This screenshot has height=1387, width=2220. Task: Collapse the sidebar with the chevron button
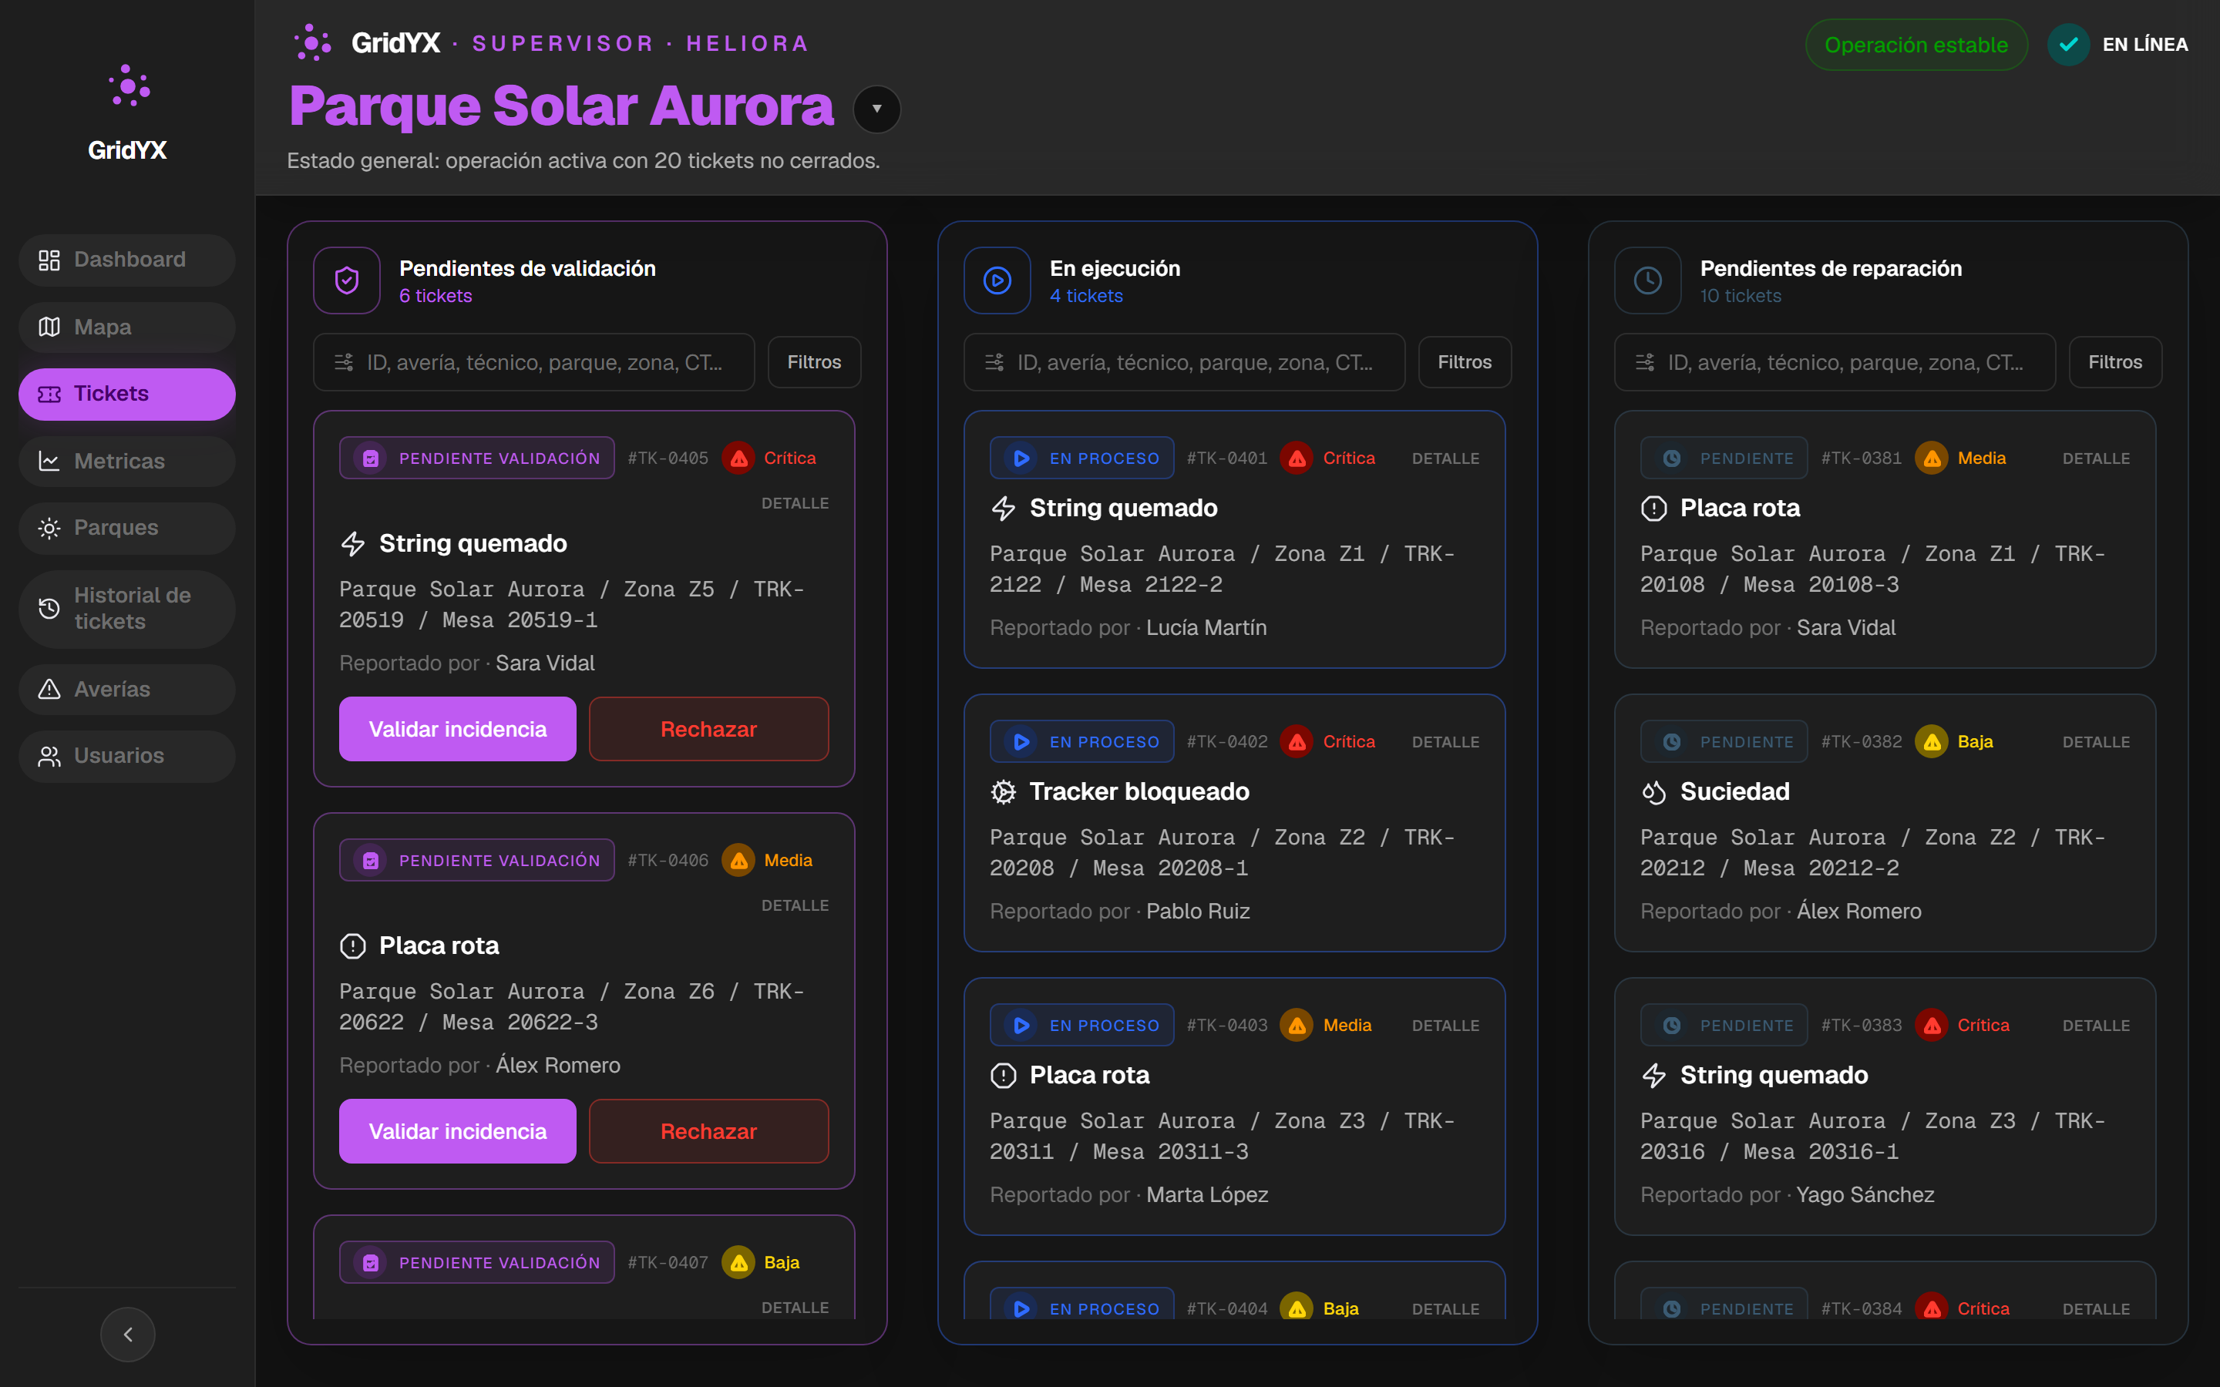click(x=127, y=1334)
